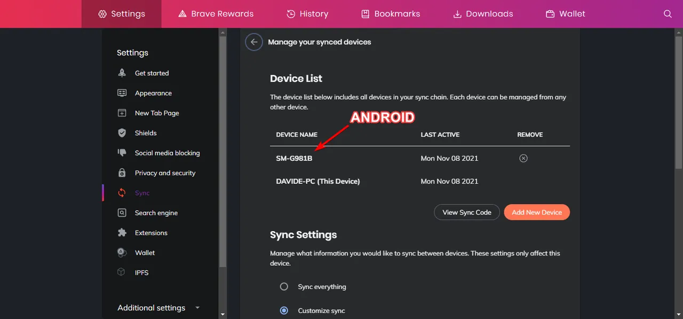Click the padlock Privacy and security icon

point(122,173)
